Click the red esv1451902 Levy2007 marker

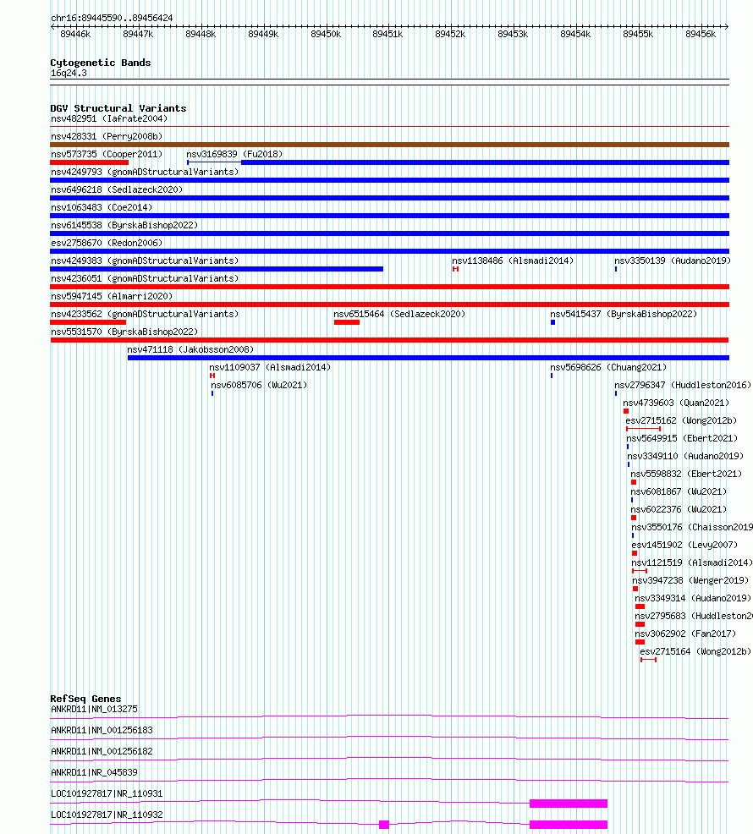pyautogui.click(x=635, y=553)
